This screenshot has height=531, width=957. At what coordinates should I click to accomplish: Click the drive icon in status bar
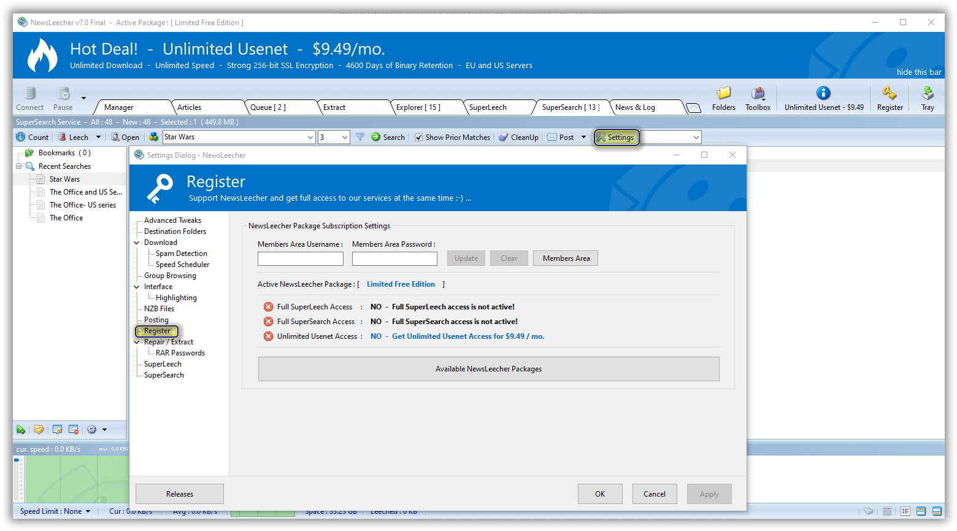click(x=868, y=511)
